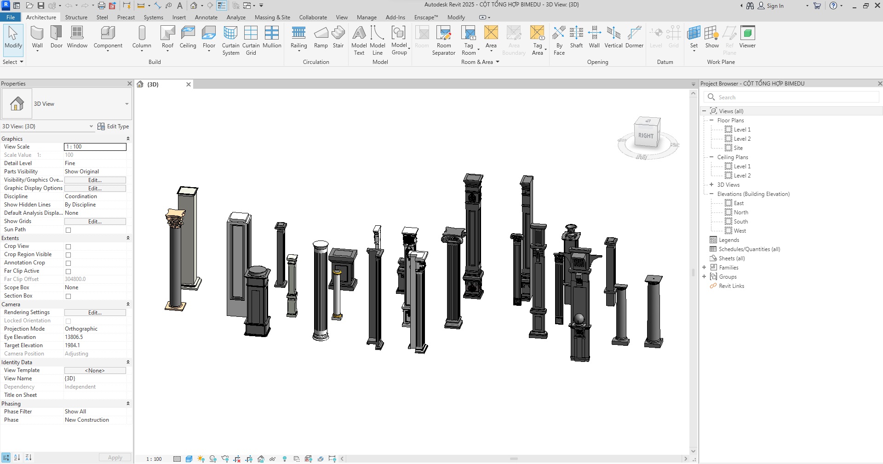Check the Sun Path option
The image size is (883, 464).
[x=68, y=230]
